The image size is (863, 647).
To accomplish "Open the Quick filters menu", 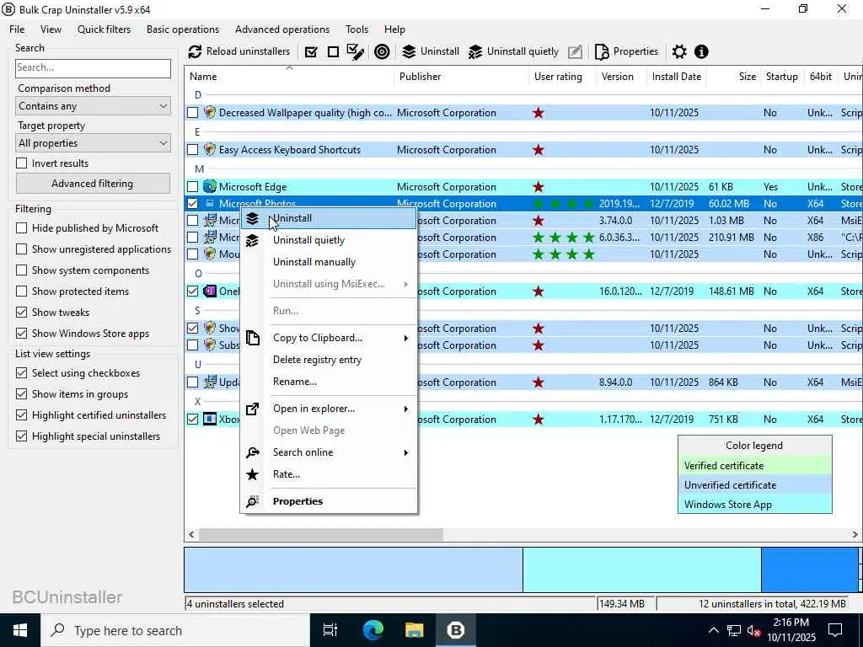I will pyautogui.click(x=104, y=29).
